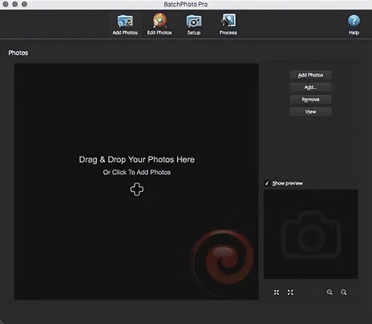
Task: Click 'Or Click To Add Photos' text
Action: [x=137, y=172]
